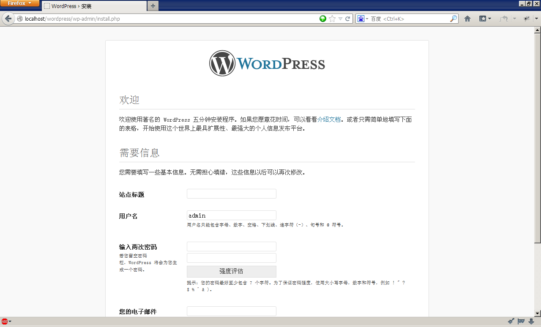
Task: Open the dropdown next to undo arrow
Action: tap(514, 19)
